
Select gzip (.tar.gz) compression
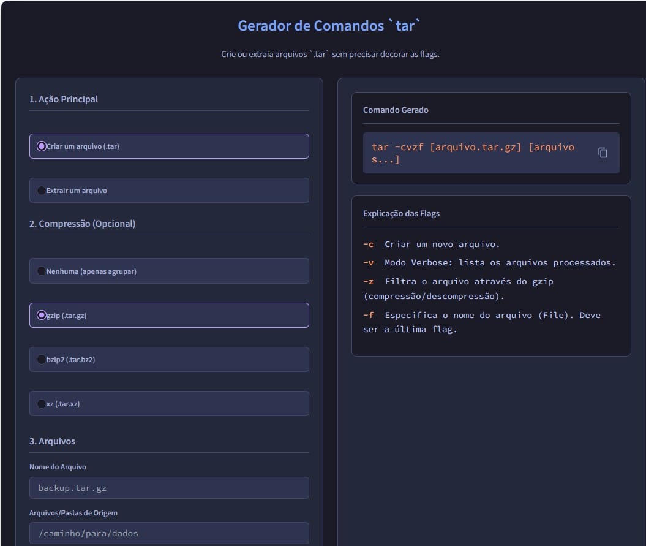(169, 315)
